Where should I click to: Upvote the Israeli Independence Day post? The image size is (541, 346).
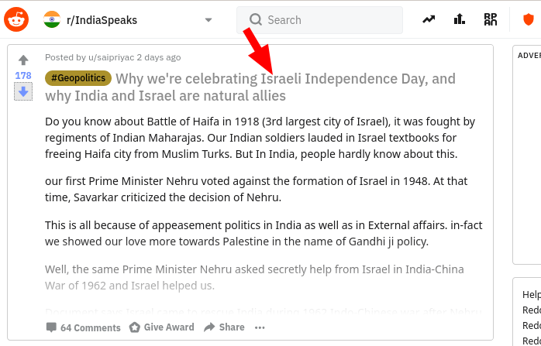point(23,60)
